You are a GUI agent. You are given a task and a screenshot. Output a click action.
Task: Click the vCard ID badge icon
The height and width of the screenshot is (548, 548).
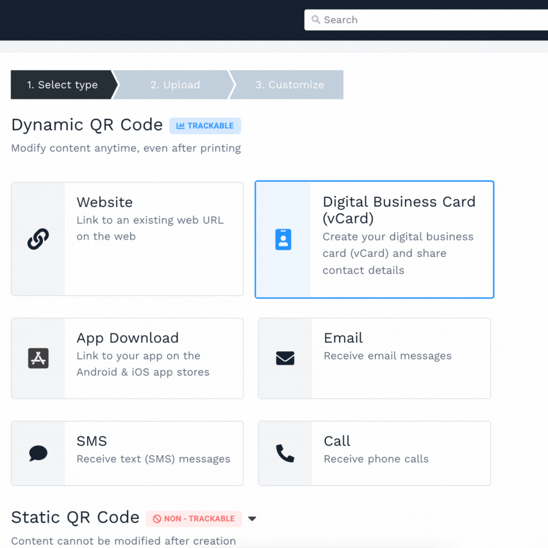[x=283, y=239]
